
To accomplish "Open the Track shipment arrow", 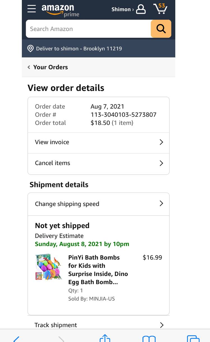I will (162, 325).
